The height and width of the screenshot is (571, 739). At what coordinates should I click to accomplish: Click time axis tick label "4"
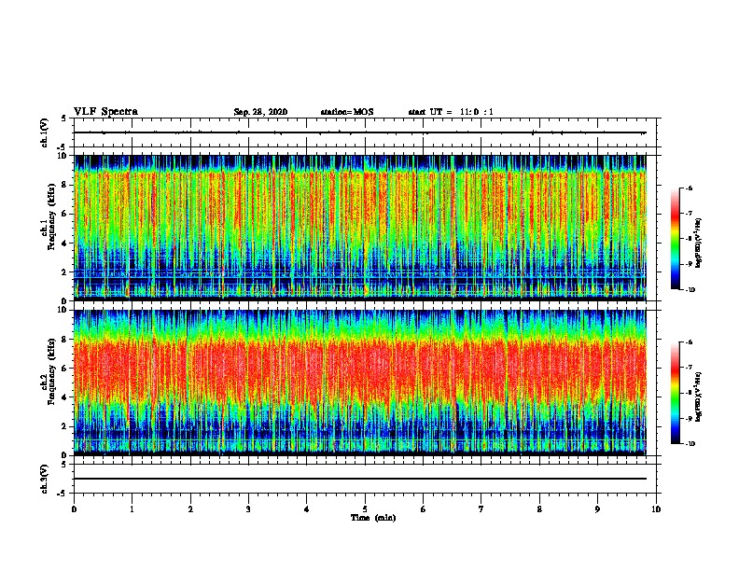pos(307,509)
